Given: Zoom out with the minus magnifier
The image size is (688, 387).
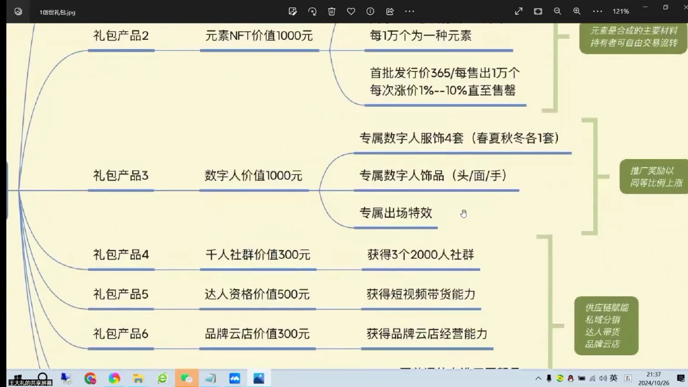Looking at the screenshot, I should coord(557,11).
